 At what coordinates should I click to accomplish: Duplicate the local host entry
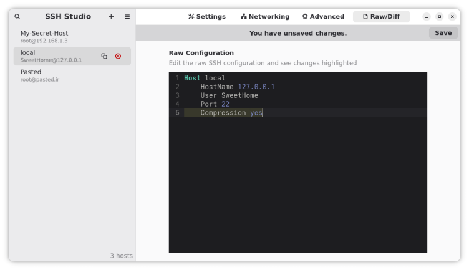tap(104, 56)
